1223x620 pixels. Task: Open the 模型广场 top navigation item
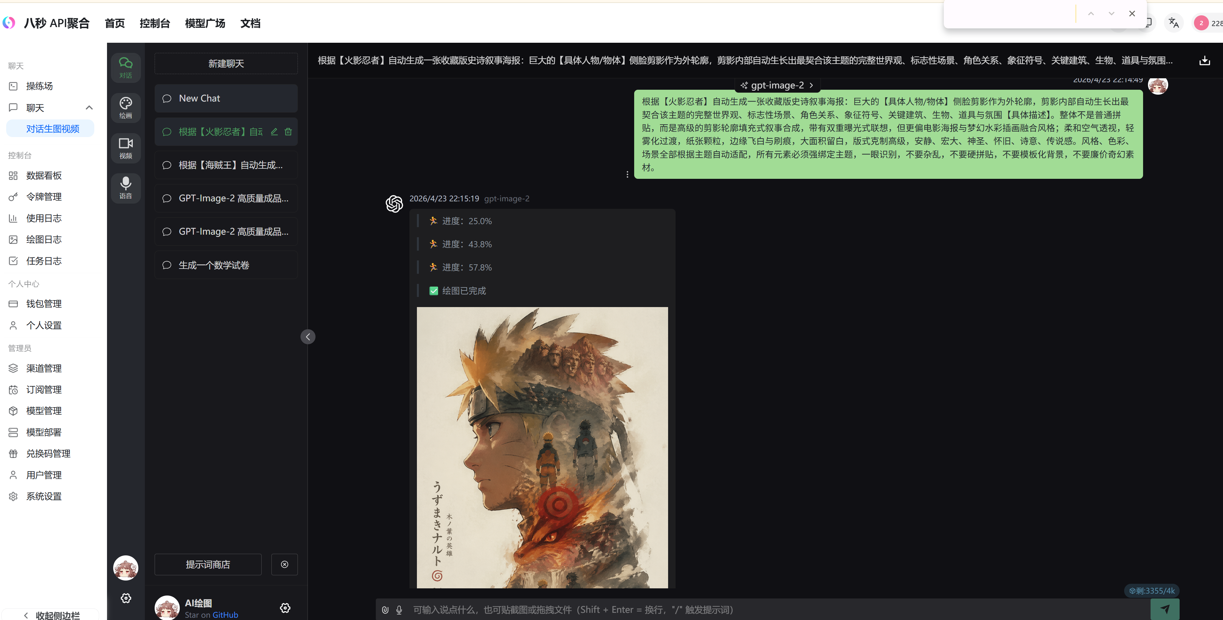click(x=205, y=23)
